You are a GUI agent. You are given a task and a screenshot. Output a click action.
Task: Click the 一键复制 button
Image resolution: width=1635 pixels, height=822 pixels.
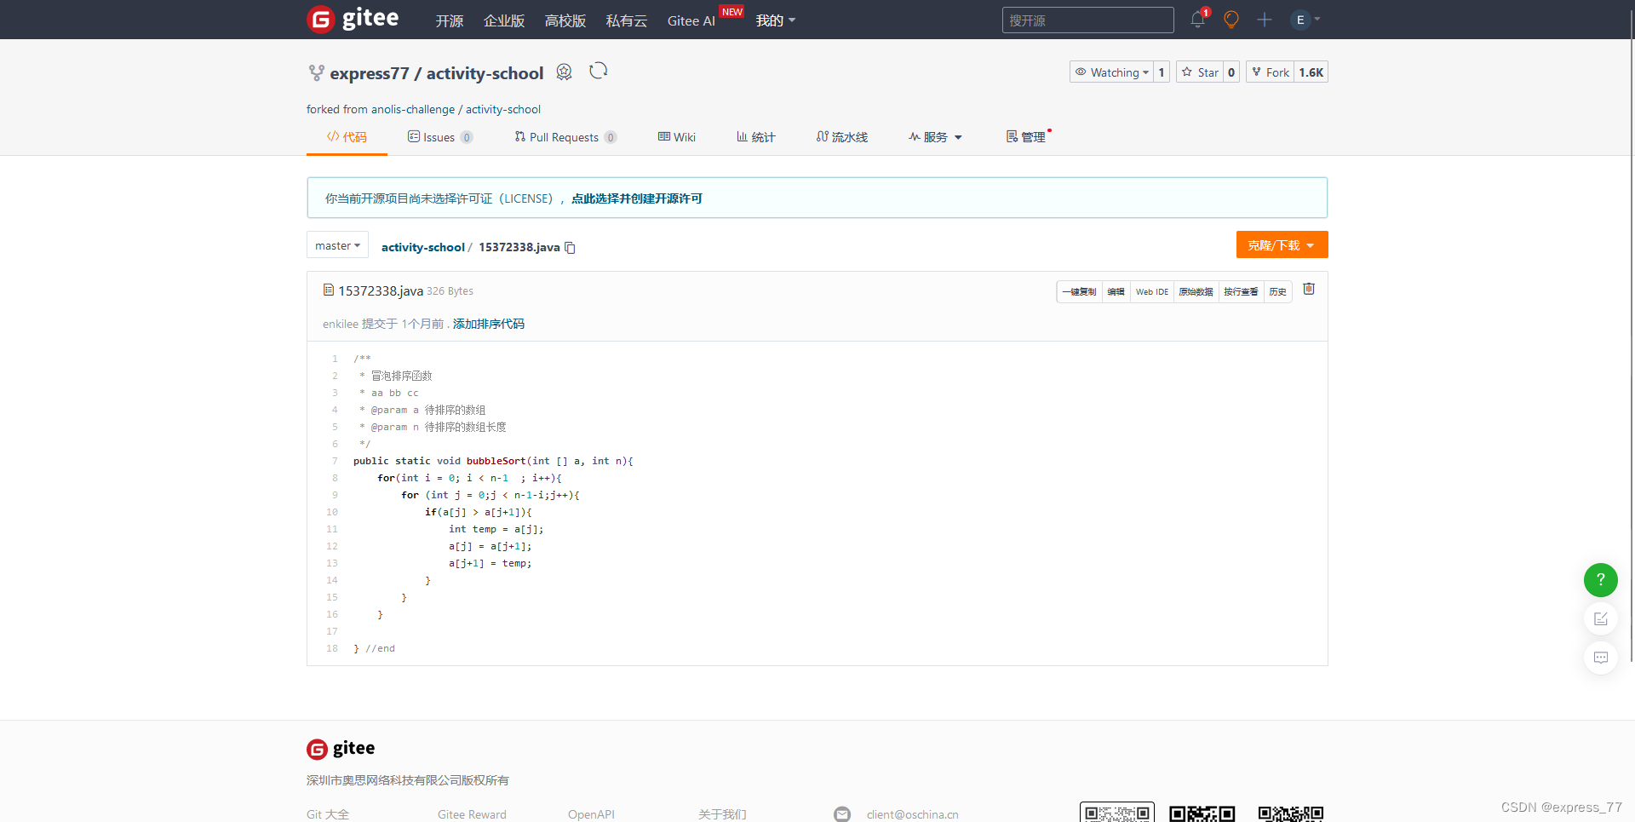coord(1079,291)
